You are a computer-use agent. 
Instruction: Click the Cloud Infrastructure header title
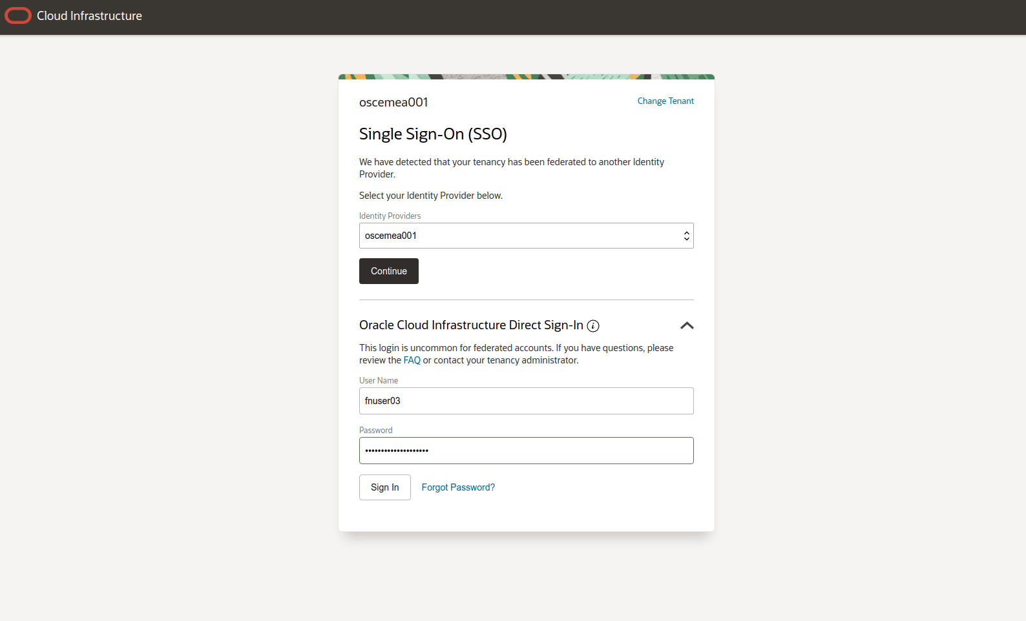[x=89, y=15]
